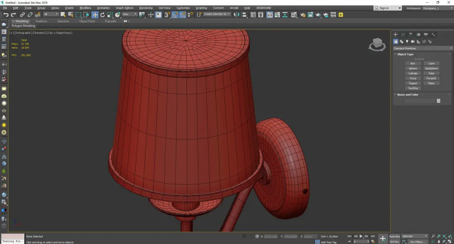
Task: Click the Teapot primitive button
Action: 413,83
